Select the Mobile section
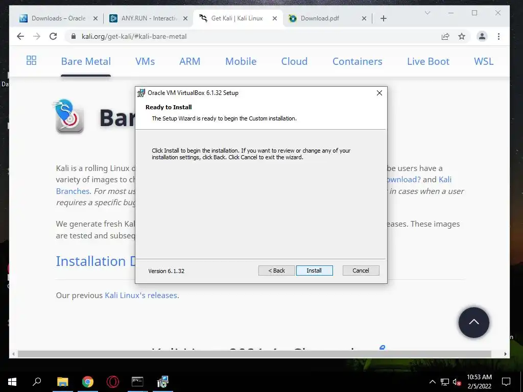The width and height of the screenshot is (523, 392). (x=241, y=61)
